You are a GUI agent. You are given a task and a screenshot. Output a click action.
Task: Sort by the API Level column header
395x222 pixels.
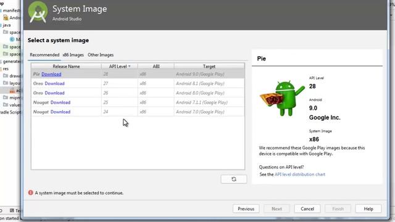point(120,66)
